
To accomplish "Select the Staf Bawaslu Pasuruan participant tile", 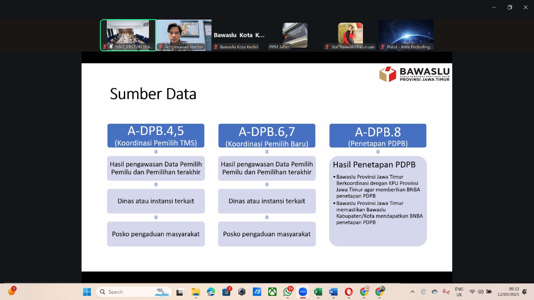I will (350, 35).
